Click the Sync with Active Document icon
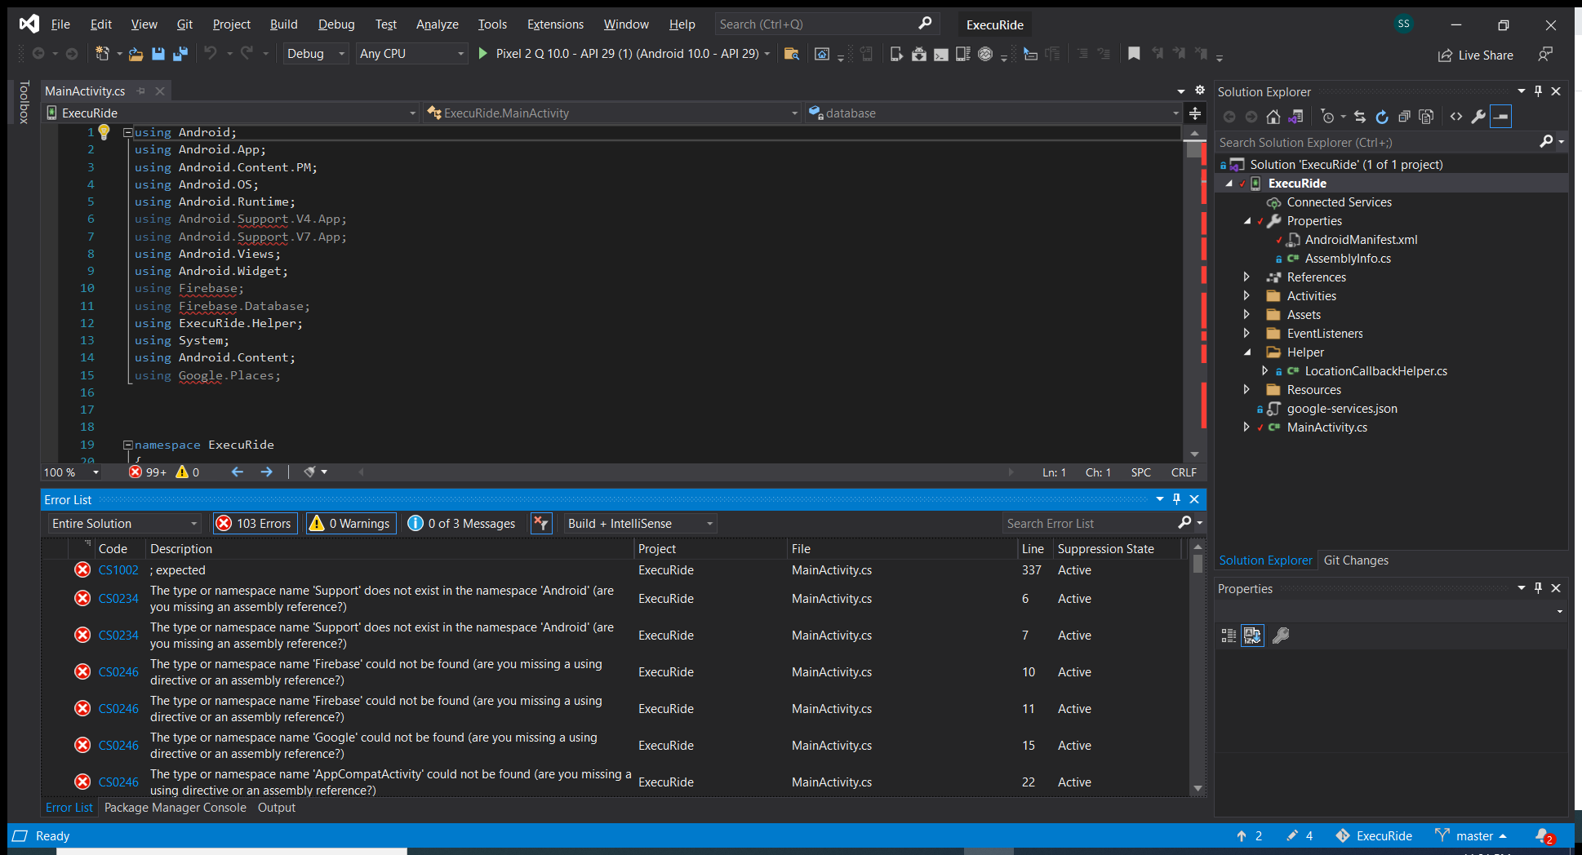 point(1360,117)
